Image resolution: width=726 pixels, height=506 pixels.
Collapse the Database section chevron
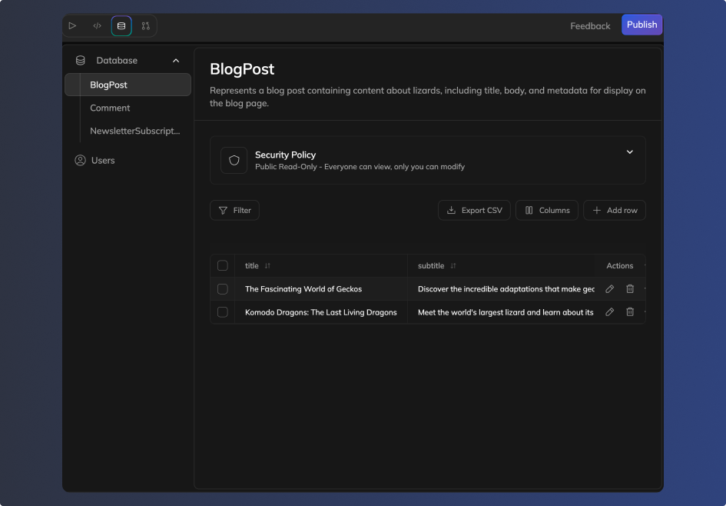[176, 61]
